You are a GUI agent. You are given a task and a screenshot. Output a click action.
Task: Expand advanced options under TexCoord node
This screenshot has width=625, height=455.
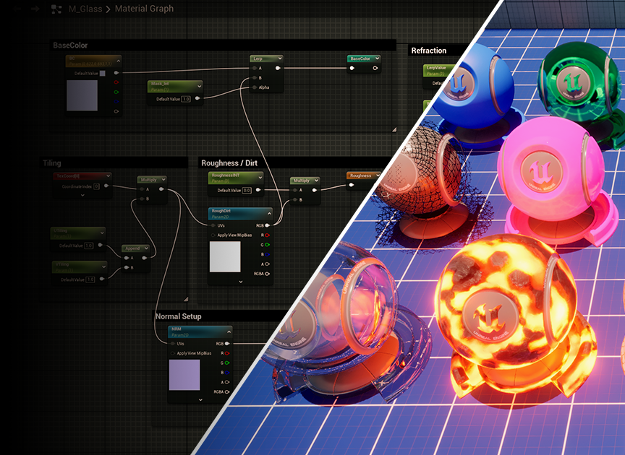82,195
